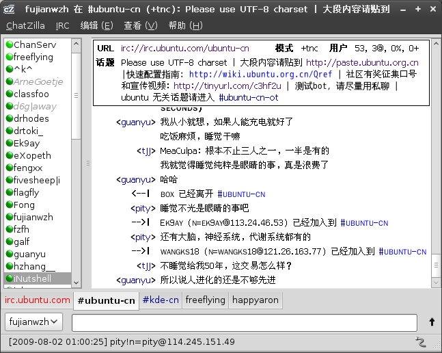The image size is (442, 353).
Task: Click the guanyu nick on the 哈哈 message
Action: [136, 179]
